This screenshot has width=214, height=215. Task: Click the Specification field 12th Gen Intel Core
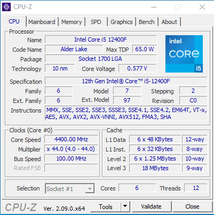click(126, 81)
